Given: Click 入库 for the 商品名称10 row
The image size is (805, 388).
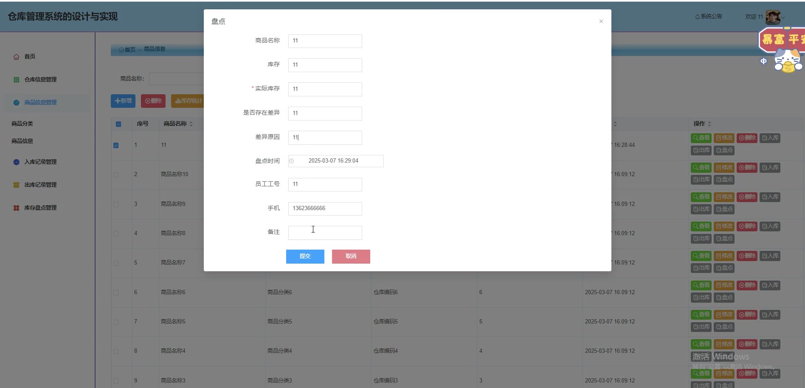Looking at the screenshot, I should pyautogui.click(x=770, y=167).
